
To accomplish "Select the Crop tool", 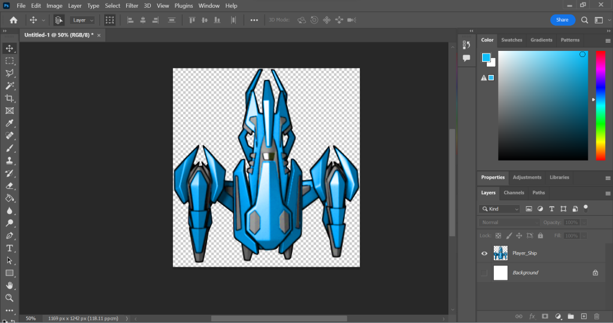I will (x=10, y=98).
